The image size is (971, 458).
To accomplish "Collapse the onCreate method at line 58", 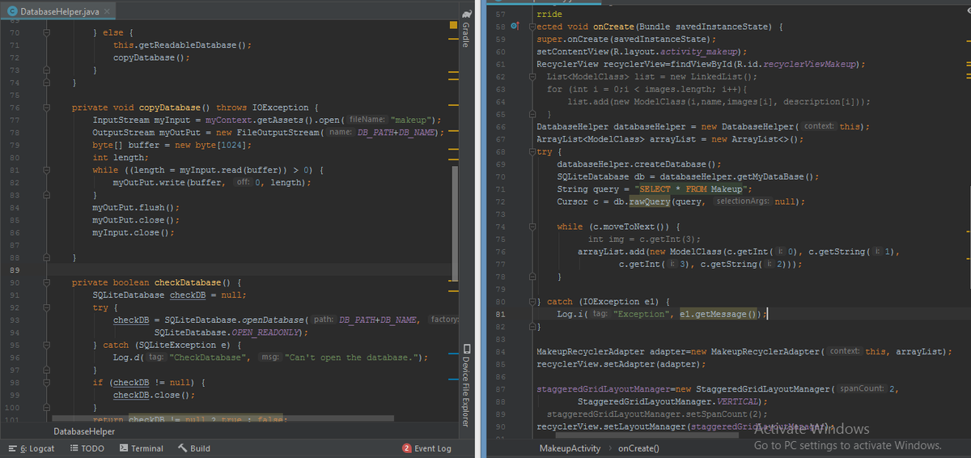I will [x=532, y=26].
